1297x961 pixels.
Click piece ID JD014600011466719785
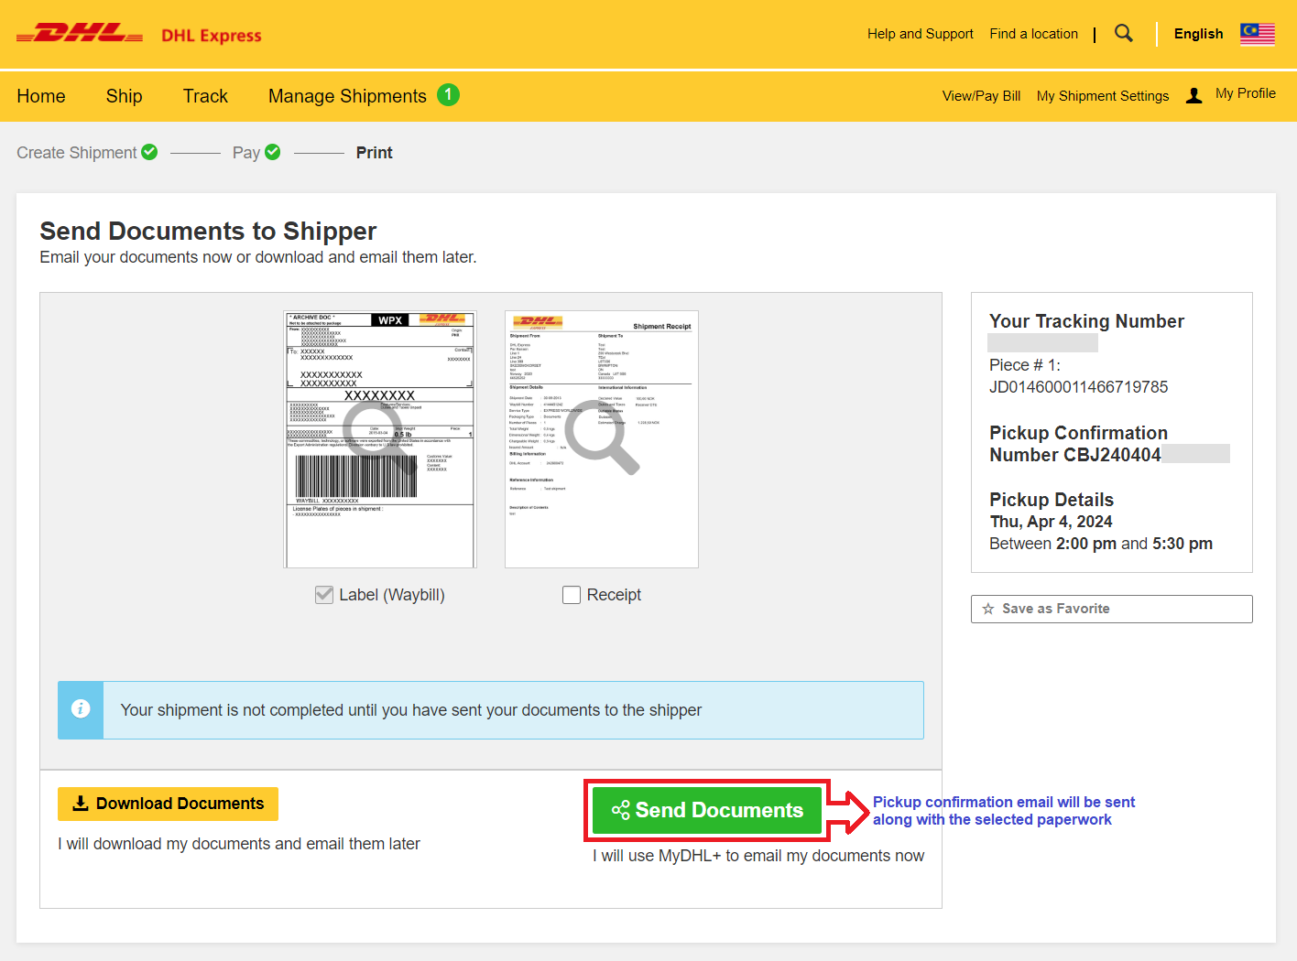(x=1078, y=387)
